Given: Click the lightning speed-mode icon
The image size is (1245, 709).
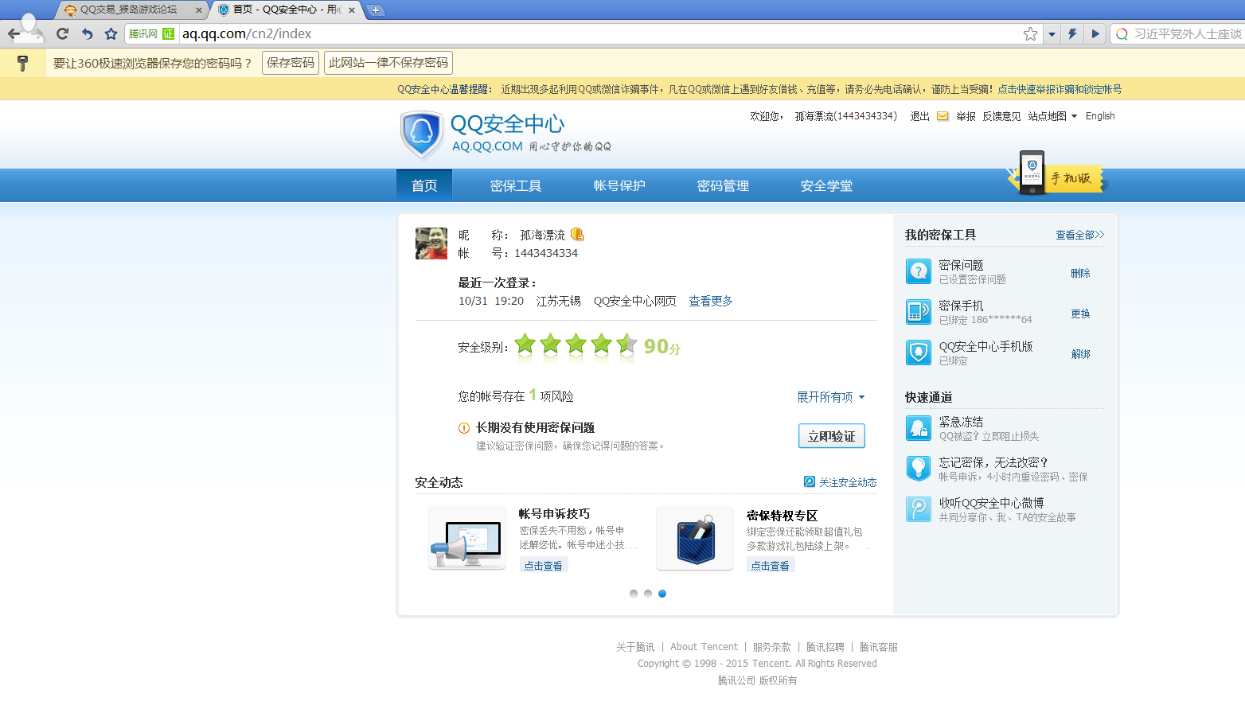Looking at the screenshot, I should click(x=1072, y=33).
